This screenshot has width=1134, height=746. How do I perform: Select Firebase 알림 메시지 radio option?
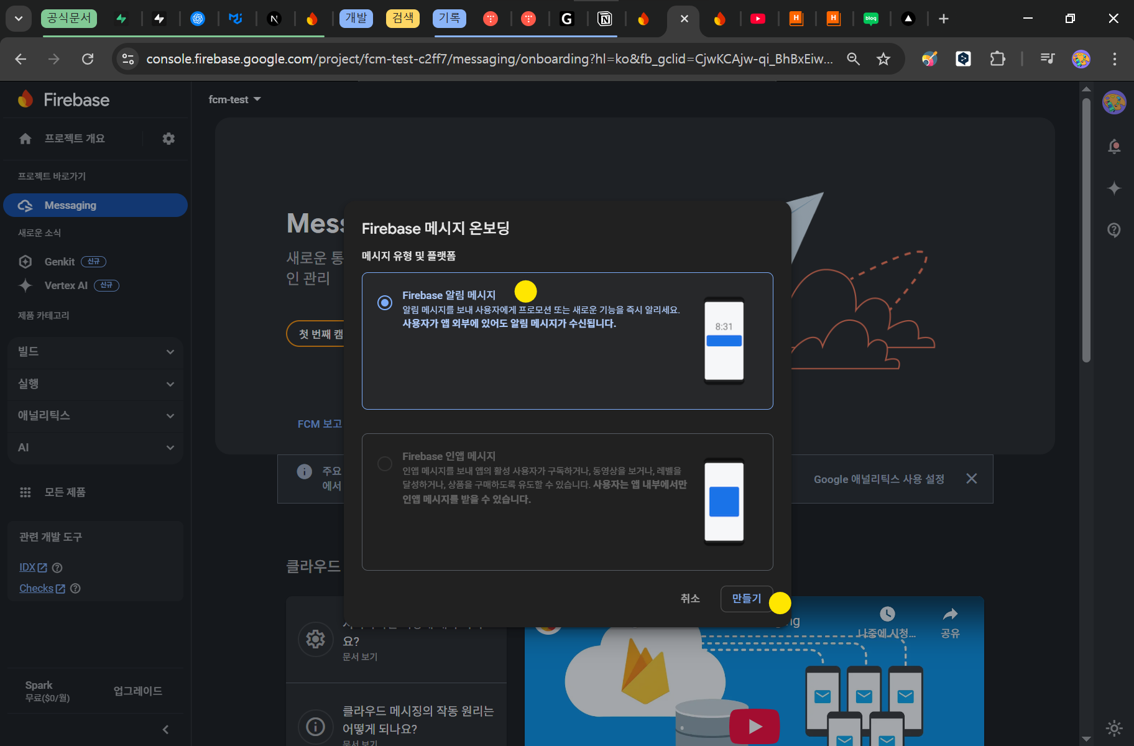pos(385,303)
